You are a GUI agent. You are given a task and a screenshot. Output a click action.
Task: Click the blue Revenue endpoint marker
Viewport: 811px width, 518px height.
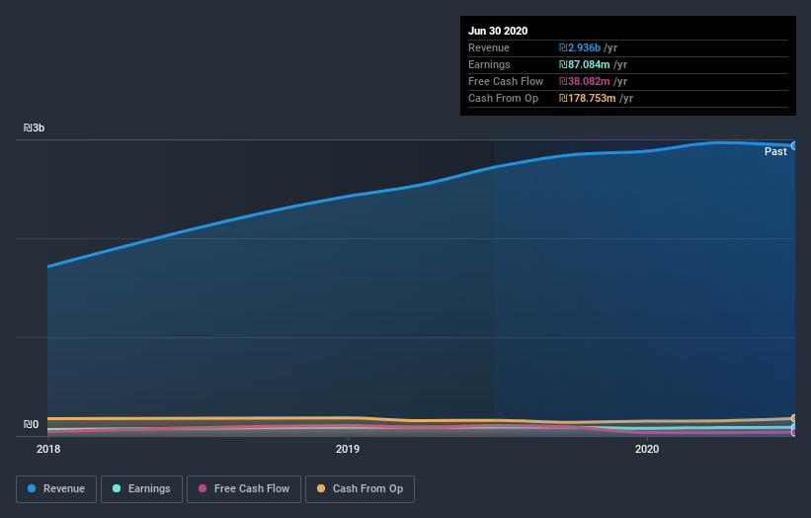point(794,146)
